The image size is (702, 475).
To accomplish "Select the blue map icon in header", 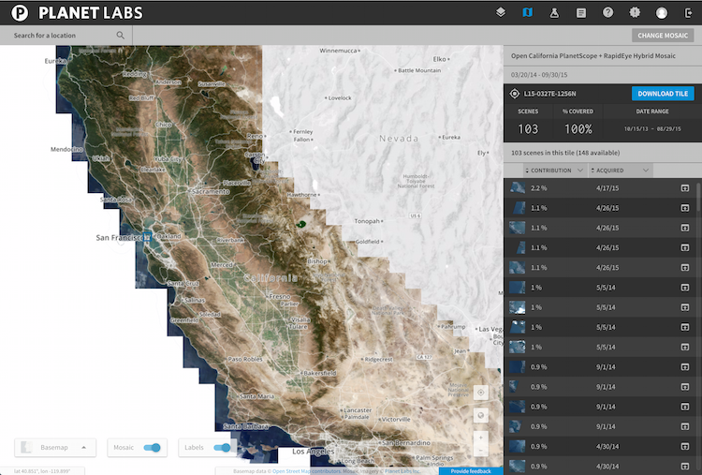I will click(527, 12).
